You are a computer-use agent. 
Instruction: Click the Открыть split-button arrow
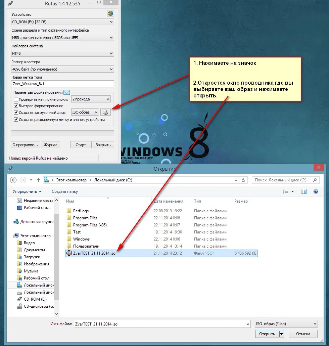(x=281, y=334)
